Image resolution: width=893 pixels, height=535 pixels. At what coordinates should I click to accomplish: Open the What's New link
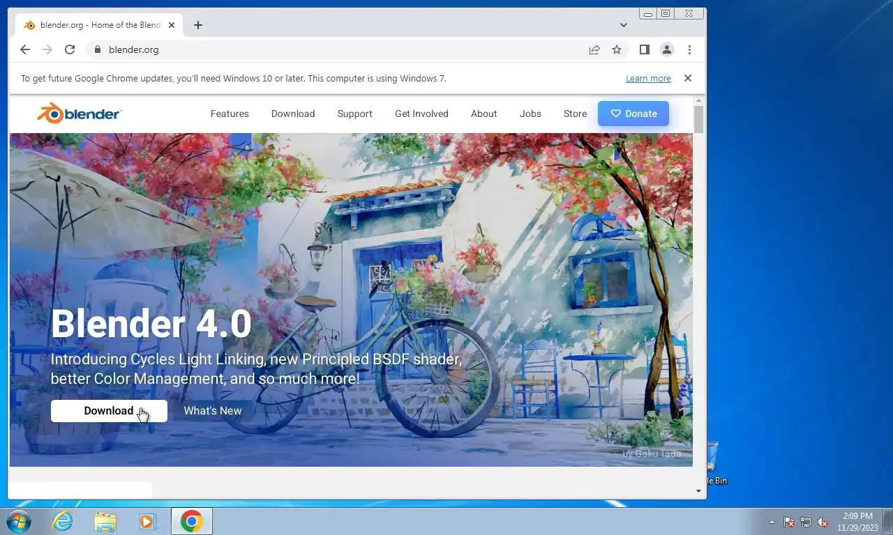point(213,411)
